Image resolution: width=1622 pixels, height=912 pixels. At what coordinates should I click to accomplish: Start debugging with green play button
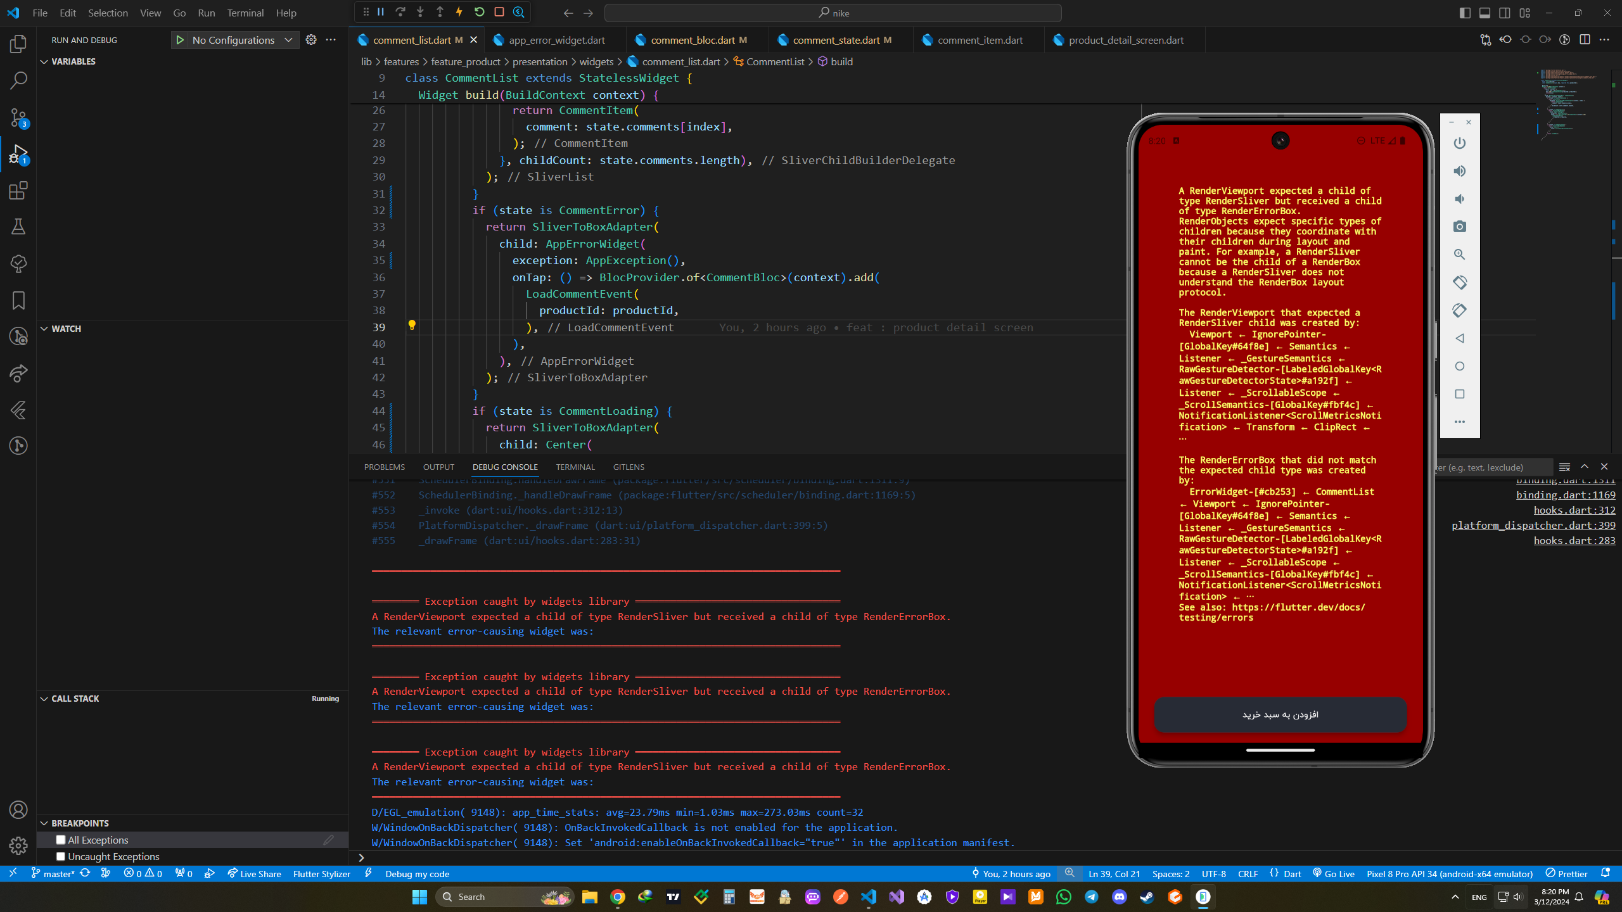pyautogui.click(x=180, y=40)
